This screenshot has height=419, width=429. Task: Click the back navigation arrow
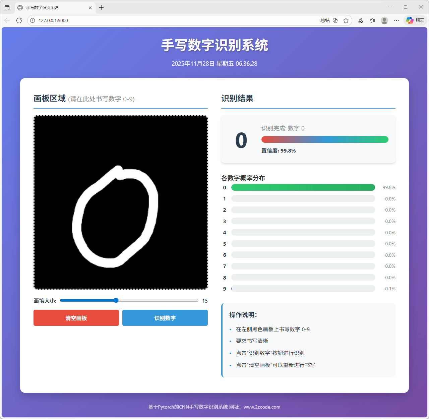pyautogui.click(x=7, y=20)
